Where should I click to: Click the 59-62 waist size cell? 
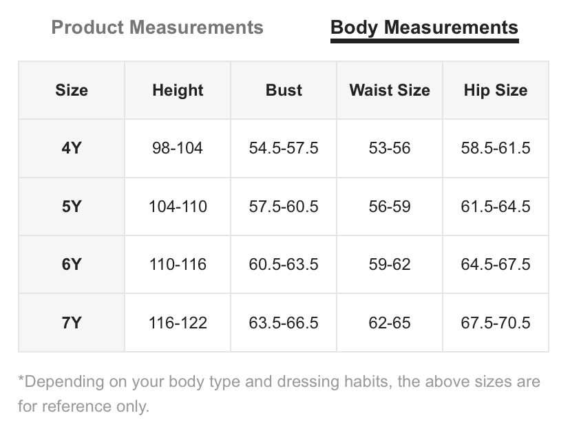(390, 264)
